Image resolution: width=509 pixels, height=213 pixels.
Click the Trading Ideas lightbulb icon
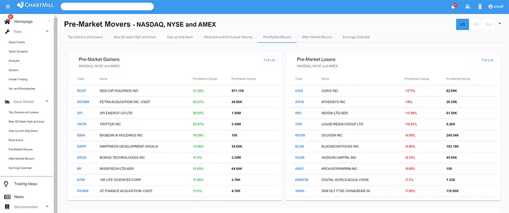[x=7, y=183]
